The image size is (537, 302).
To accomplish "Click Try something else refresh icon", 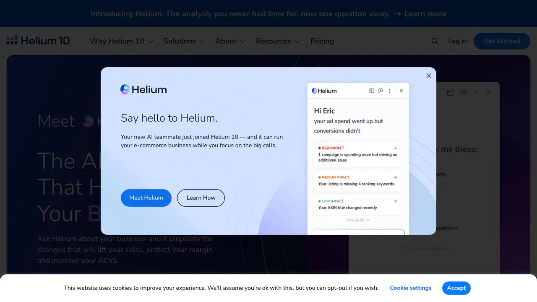I will [x=404, y=248].
